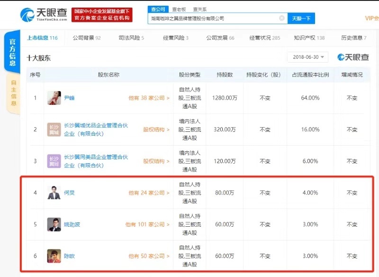This screenshot has height=277, width=379.
Task: Clear the search field with the X icon
Action: click(x=281, y=18)
